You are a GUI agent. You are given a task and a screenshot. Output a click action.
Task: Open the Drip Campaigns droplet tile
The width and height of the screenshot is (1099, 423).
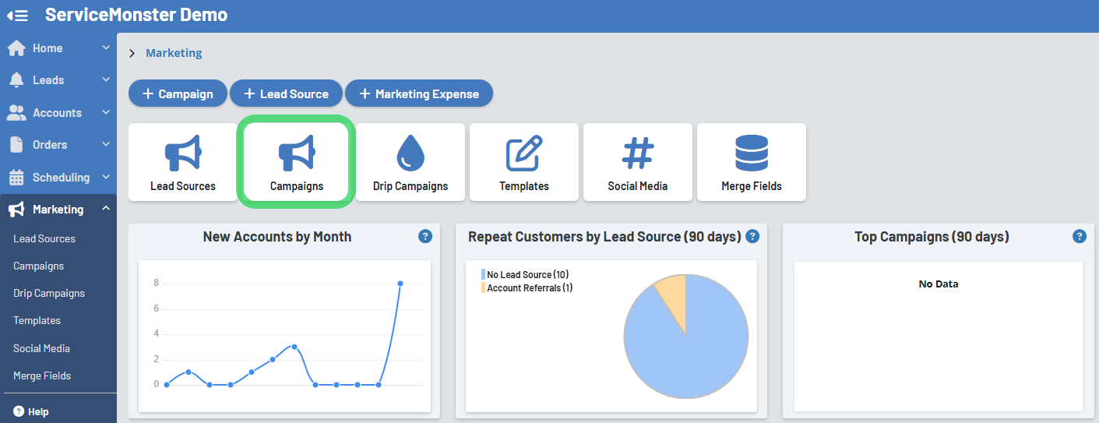(x=410, y=162)
